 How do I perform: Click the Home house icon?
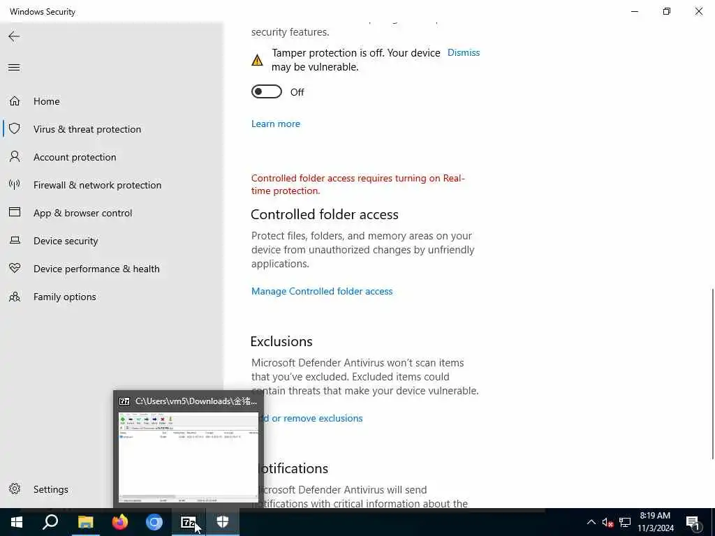[15, 100]
